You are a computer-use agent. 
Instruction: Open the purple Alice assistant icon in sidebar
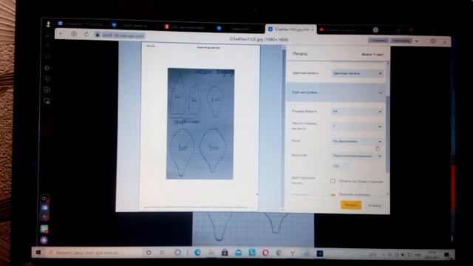tap(44, 240)
